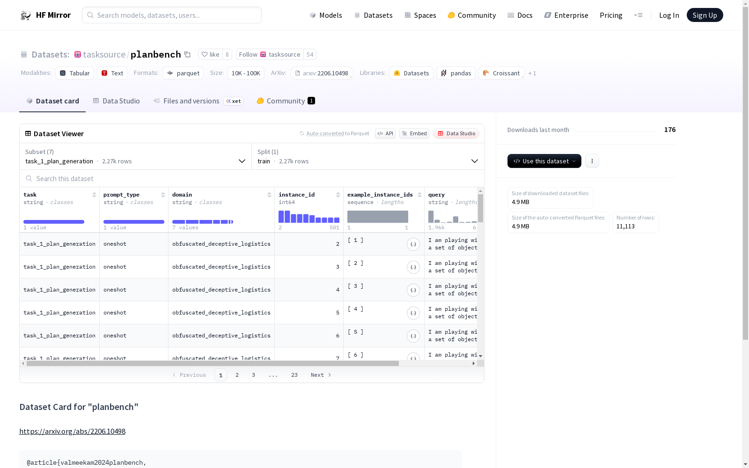The image size is (749, 468).
Task: Expand the cell in instance 2 row
Action: [413, 244]
